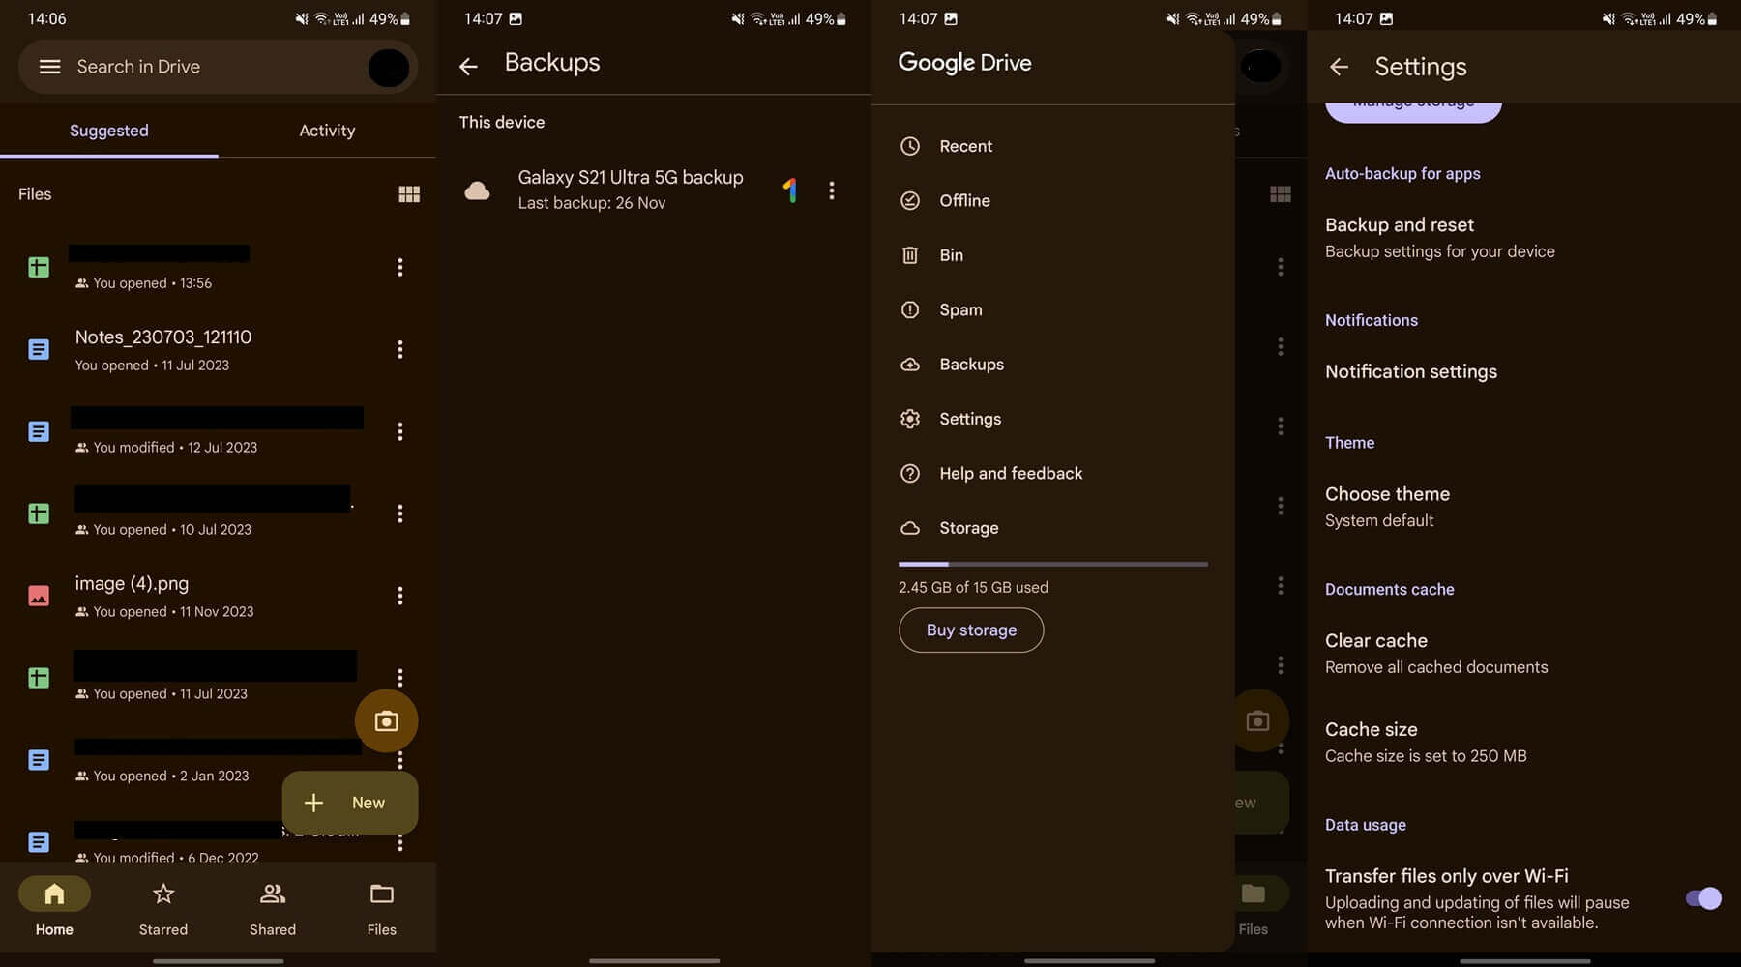Open Backup and reset settings
This screenshot has width=1741, height=967.
(x=1523, y=238)
